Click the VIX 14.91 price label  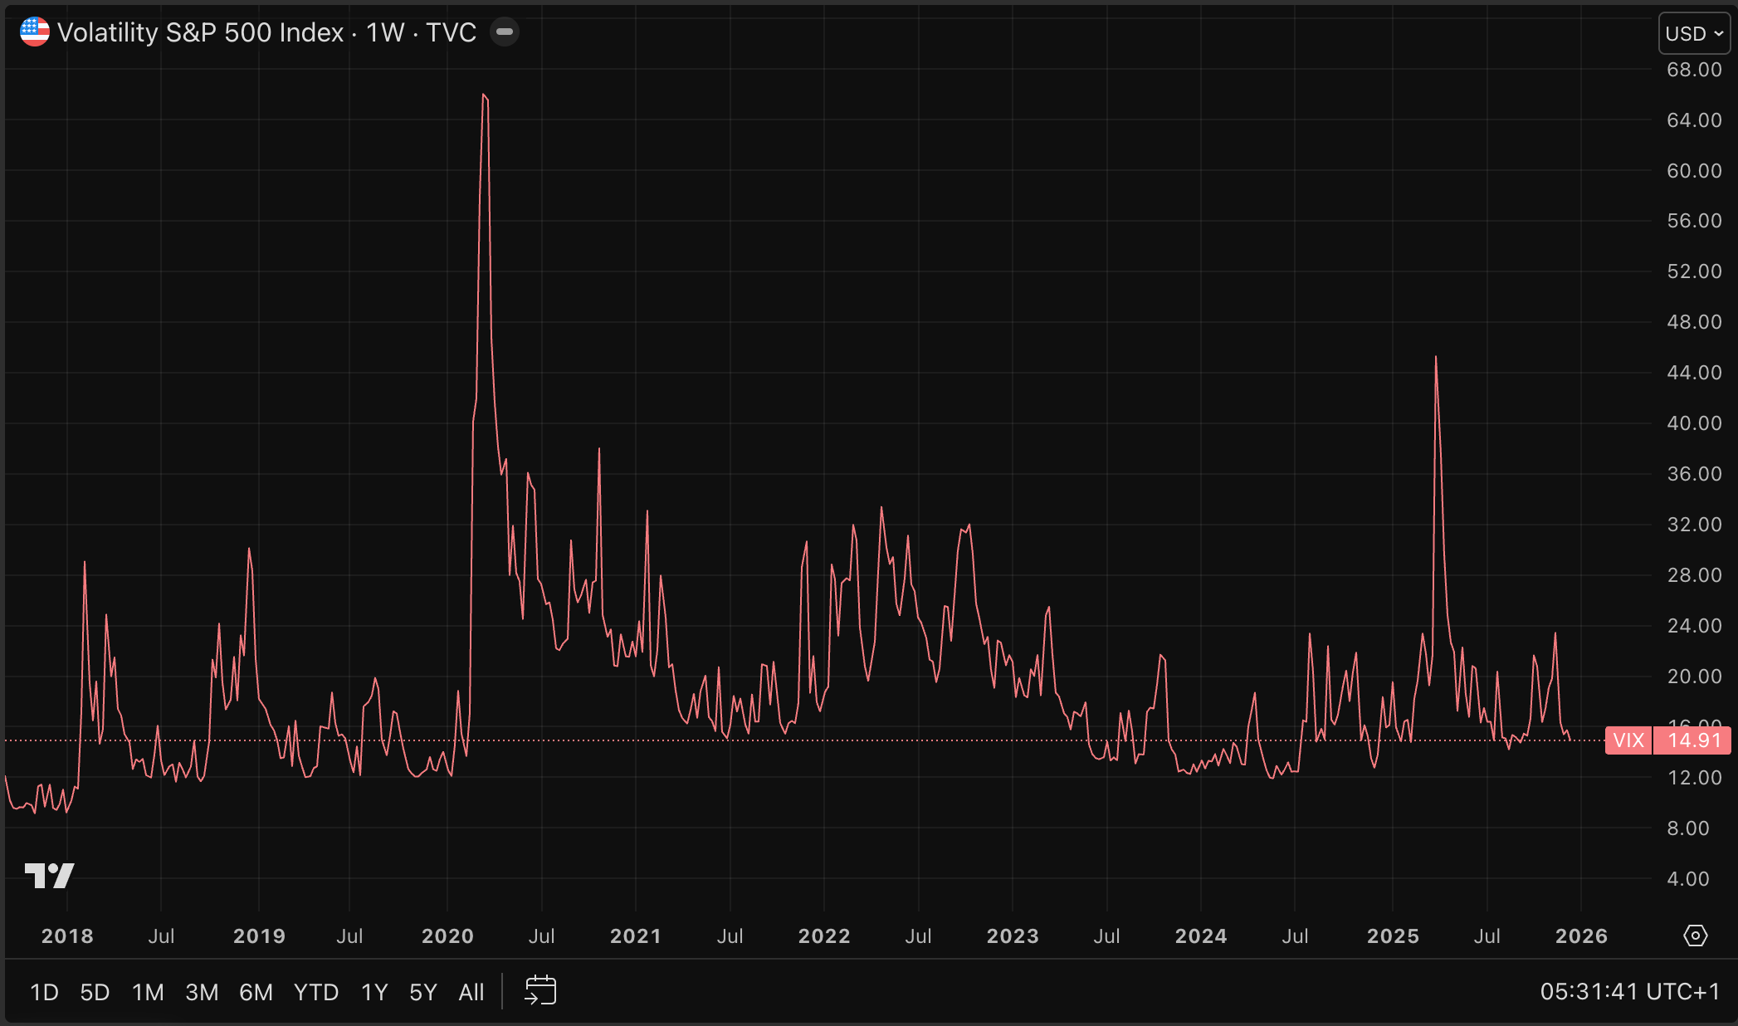click(1668, 740)
